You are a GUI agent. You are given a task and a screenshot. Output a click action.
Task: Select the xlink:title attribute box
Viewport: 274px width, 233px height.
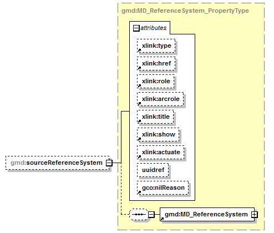pyautogui.click(x=155, y=116)
